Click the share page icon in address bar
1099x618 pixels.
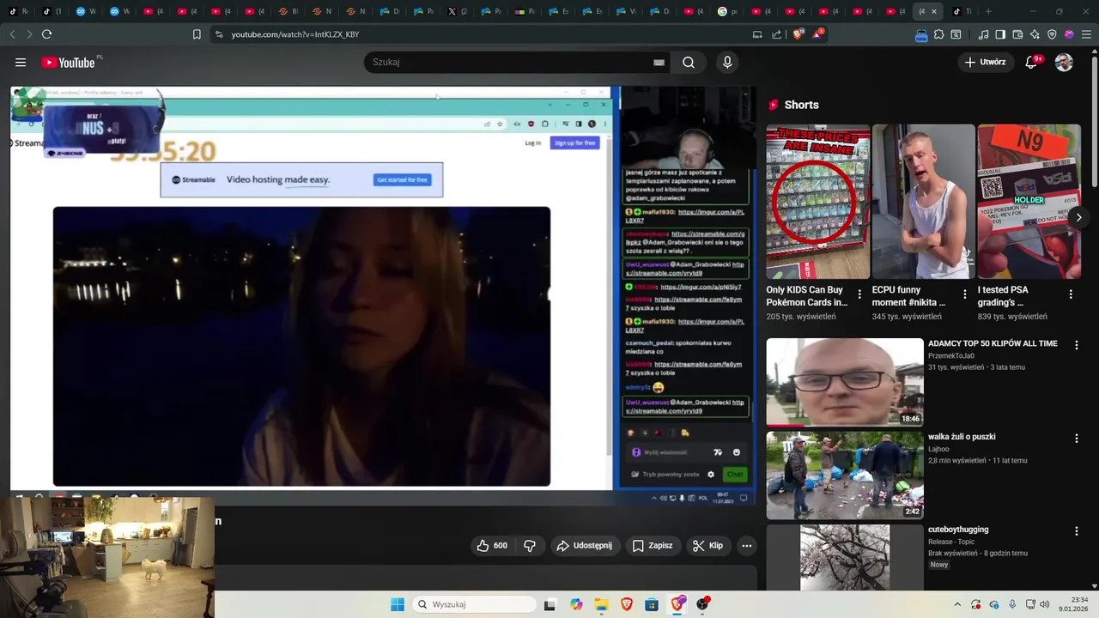pyautogui.click(x=777, y=34)
